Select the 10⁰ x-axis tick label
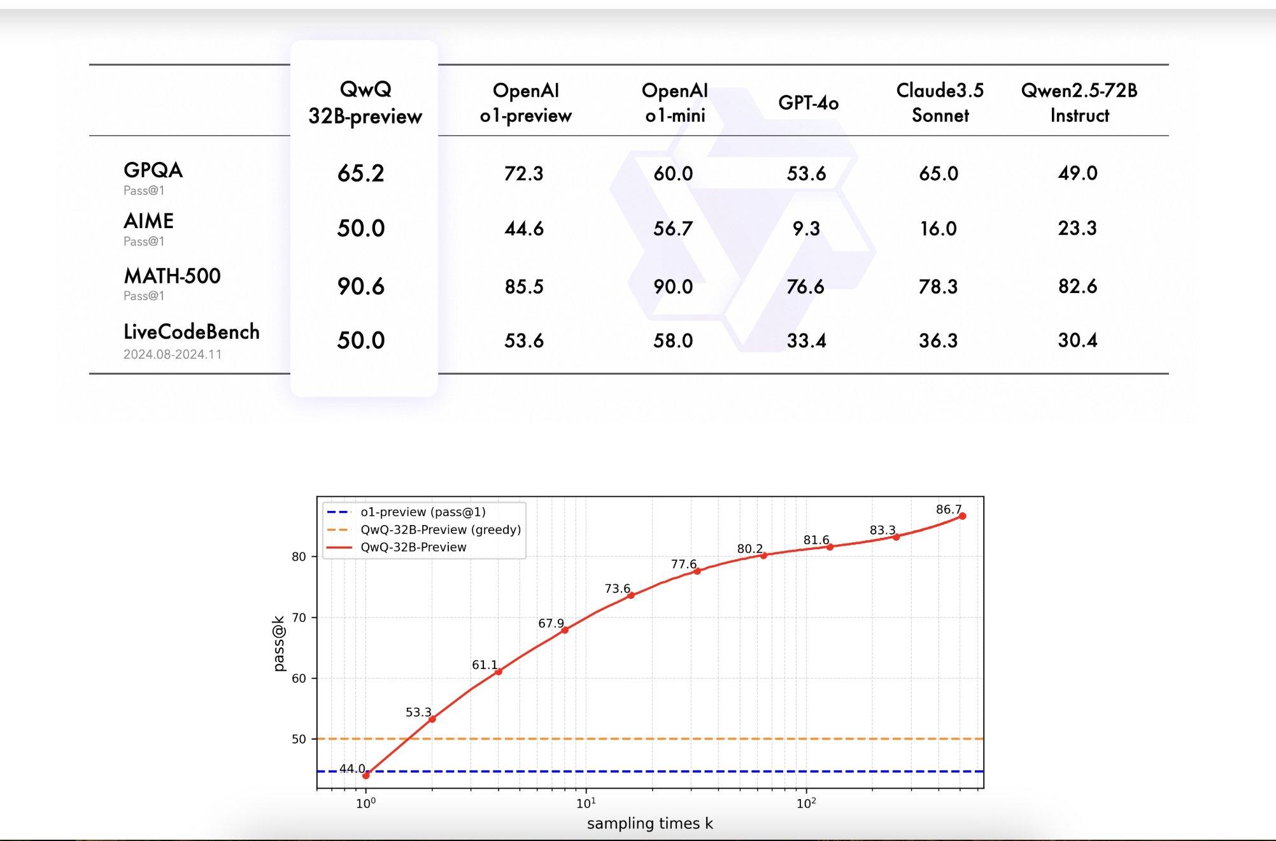Viewport: 1276px width, 841px height. tap(365, 803)
